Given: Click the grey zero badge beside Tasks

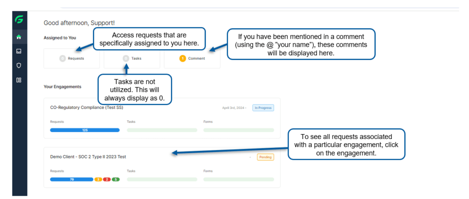Looking at the screenshot, I should point(126,59).
